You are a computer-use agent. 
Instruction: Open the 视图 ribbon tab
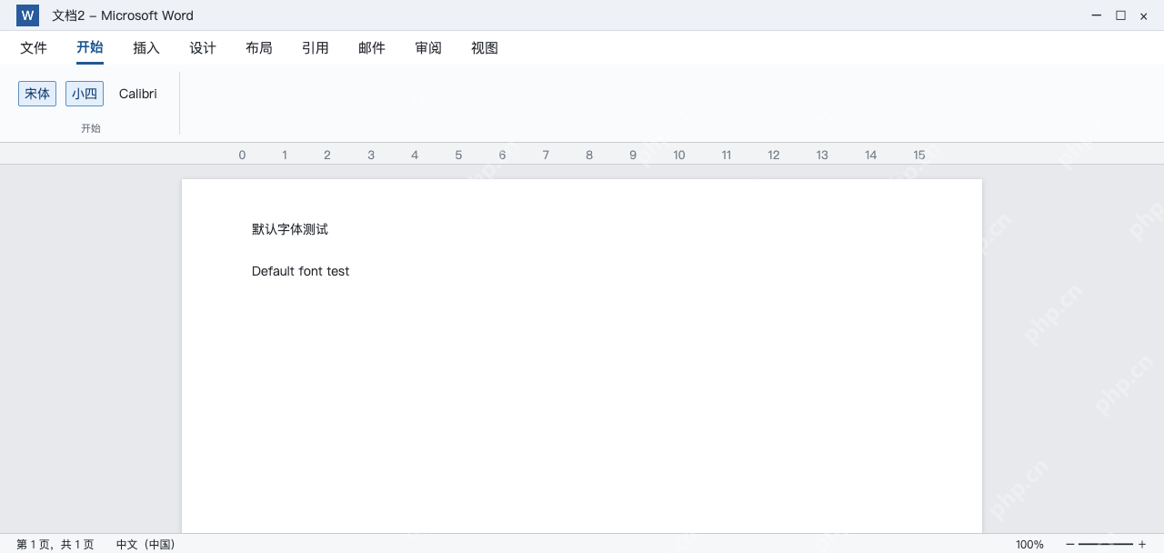(x=485, y=48)
